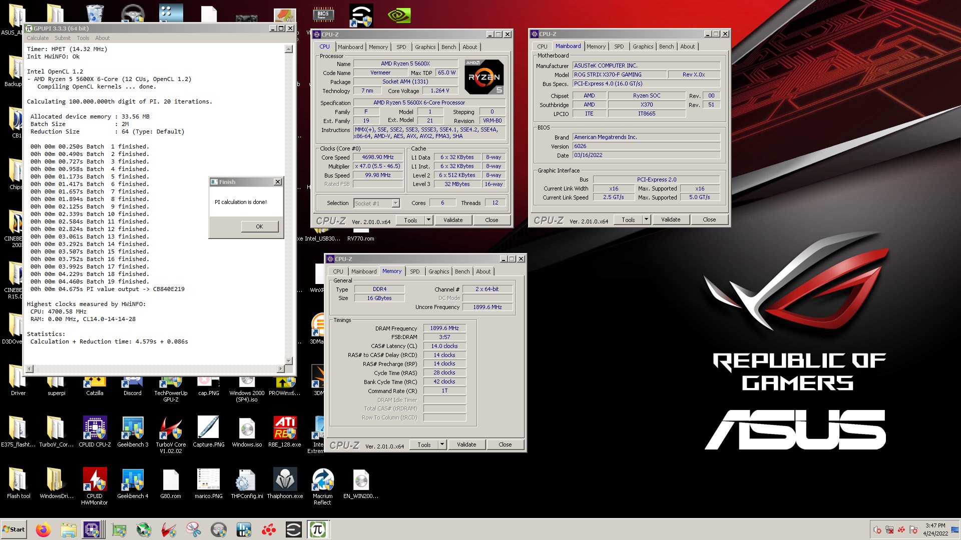The width and height of the screenshot is (961, 540).
Task: Click the taskbar clock showing 3:47 PM
Action: point(935,529)
